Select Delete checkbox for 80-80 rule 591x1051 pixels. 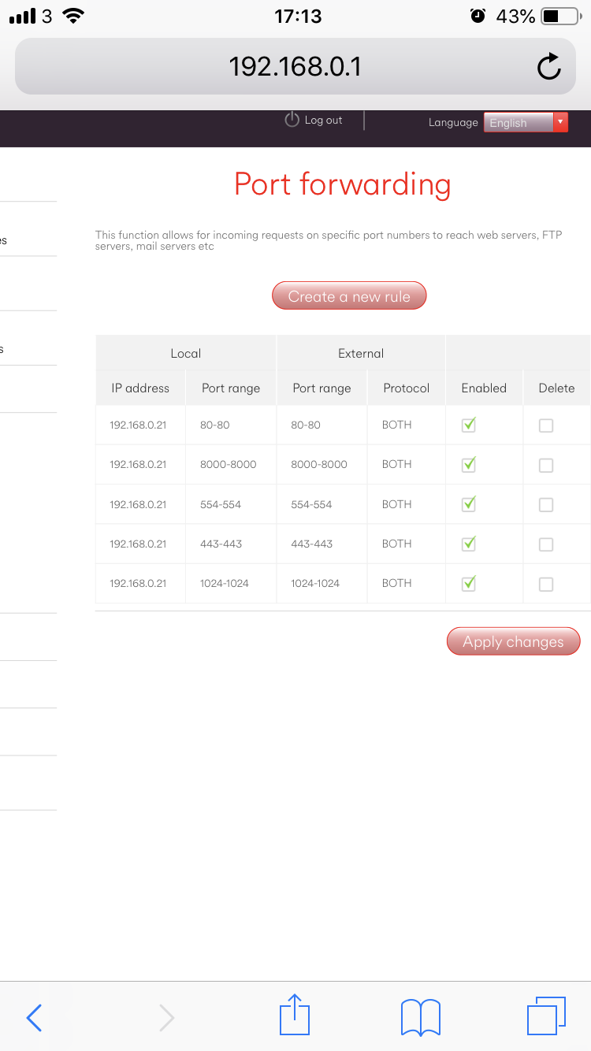(x=545, y=425)
